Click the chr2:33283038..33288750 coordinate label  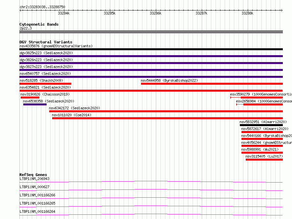pyautogui.click(x=42, y=7)
